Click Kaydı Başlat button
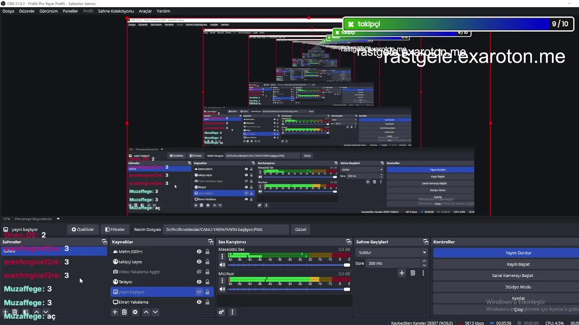 click(x=518, y=264)
